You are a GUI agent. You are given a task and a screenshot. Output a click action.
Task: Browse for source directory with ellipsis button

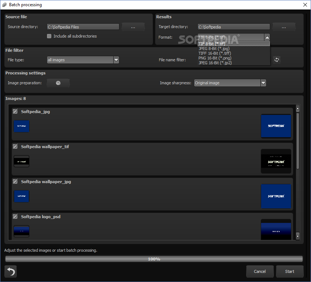133,27
